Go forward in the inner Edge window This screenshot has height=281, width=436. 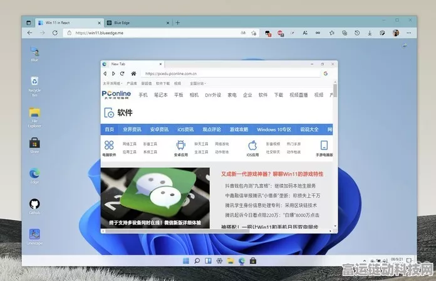(x=113, y=74)
